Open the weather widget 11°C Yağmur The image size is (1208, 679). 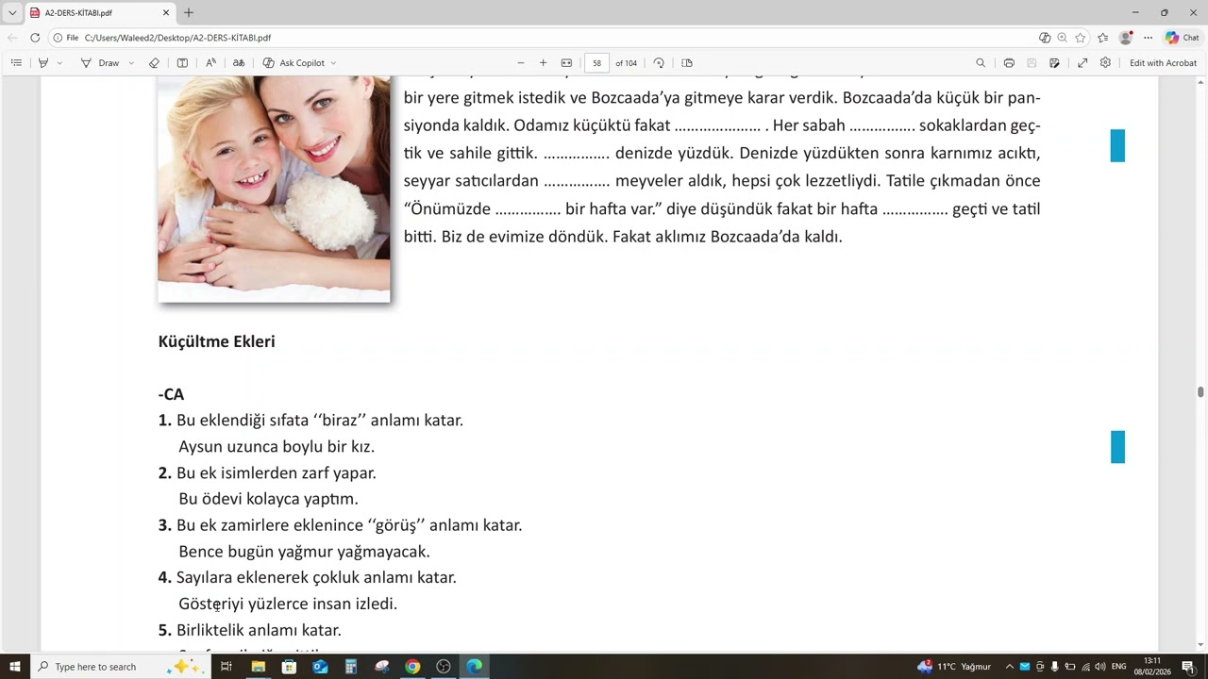[x=953, y=667]
